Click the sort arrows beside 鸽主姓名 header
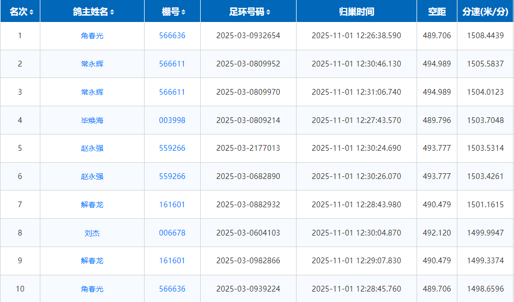This screenshot has width=514, height=302. pos(113,12)
